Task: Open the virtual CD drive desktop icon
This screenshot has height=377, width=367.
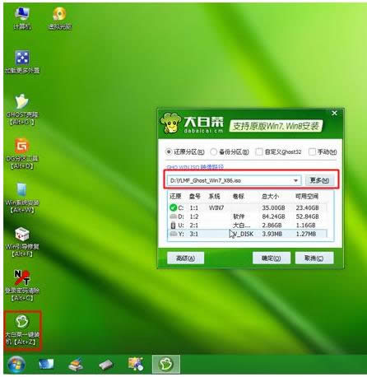Action: point(60,18)
